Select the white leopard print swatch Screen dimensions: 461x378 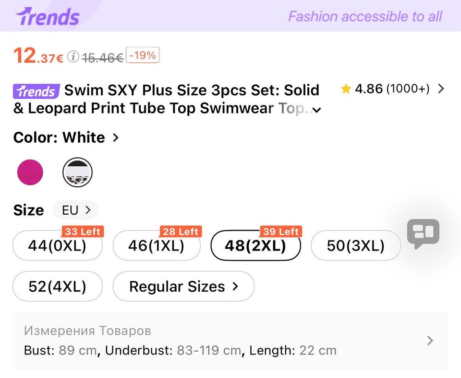point(77,172)
